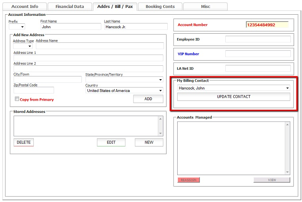302x202 pixels.
Task: Switch to the Account Info tab
Action: click(x=25, y=7)
